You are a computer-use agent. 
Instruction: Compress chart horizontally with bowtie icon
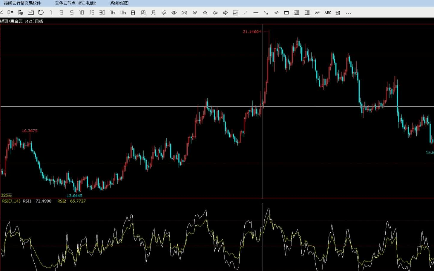pyautogui.click(x=184, y=13)
